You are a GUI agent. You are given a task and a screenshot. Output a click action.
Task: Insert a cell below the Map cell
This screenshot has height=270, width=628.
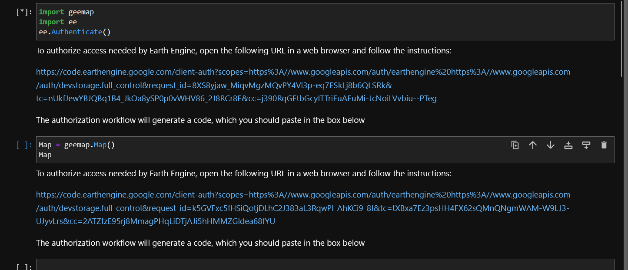click(x=586, y=145)
